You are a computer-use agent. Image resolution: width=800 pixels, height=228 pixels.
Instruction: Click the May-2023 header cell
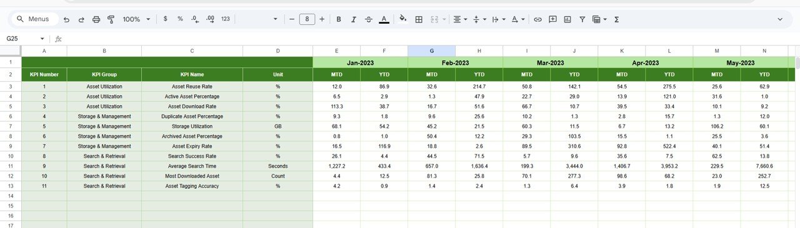click(741, 62)
